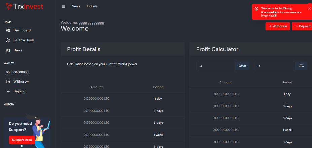Click the Support Area button
The height and width of the screenshot is (148, 312).
[x=22, y=140]
